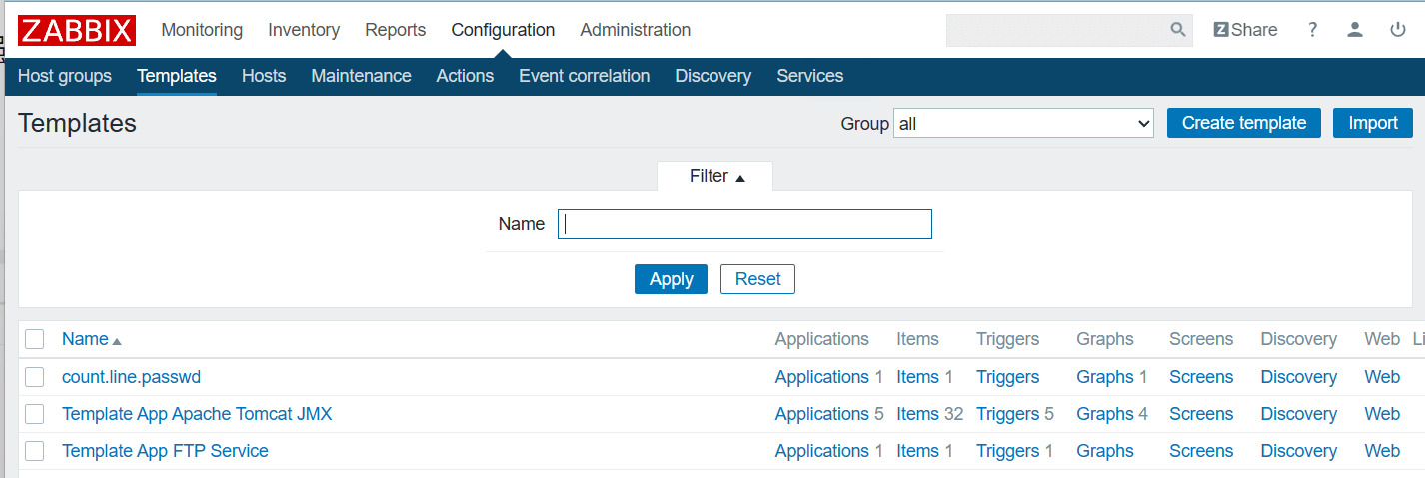Open Triggers for FTP Service template

(x=1007, y=451)
